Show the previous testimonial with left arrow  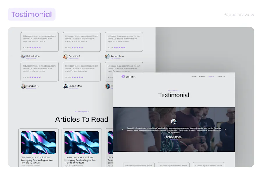[x=123, y=129]
